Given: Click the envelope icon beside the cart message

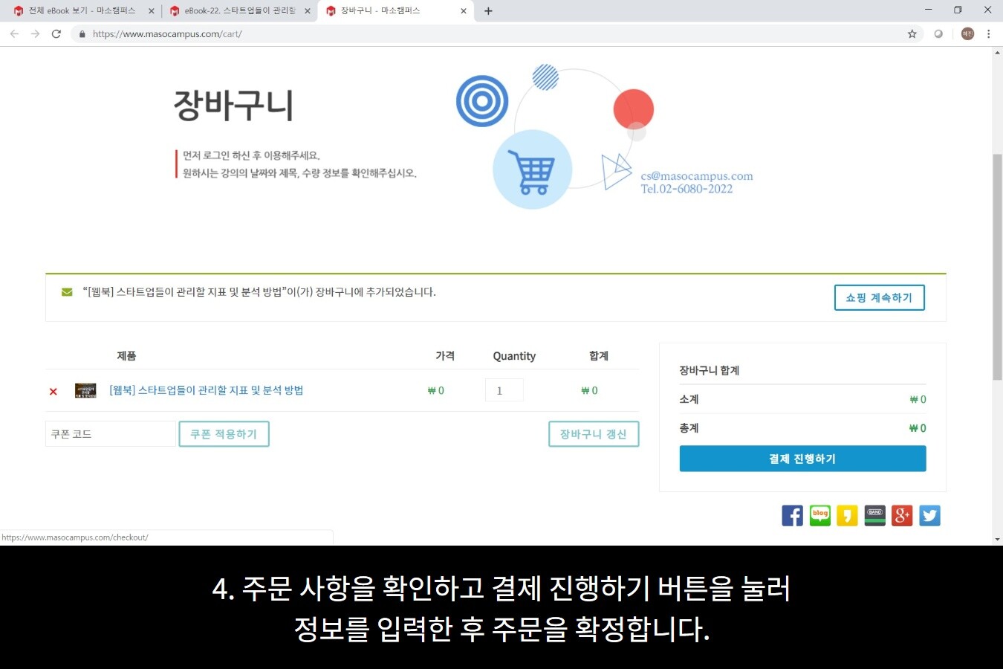Looking at the screenshot, I should (x=66, y=291).
